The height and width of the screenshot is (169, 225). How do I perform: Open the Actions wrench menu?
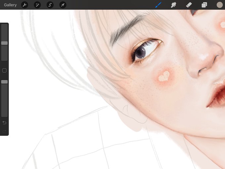click(25, 5)
